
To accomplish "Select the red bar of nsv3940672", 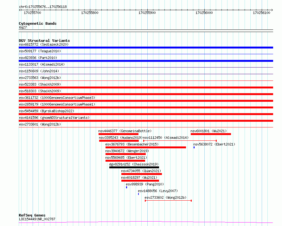I will [125, 154].
